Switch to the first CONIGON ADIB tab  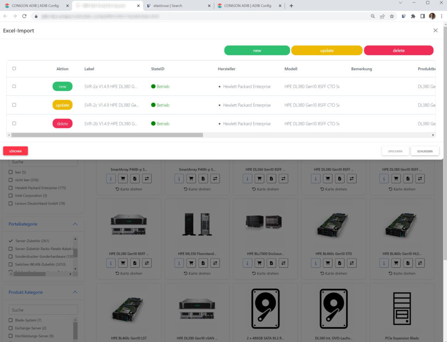[x=34, y=6]
